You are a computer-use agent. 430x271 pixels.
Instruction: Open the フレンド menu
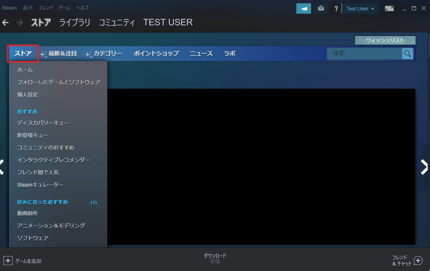[x=46, y=8]
